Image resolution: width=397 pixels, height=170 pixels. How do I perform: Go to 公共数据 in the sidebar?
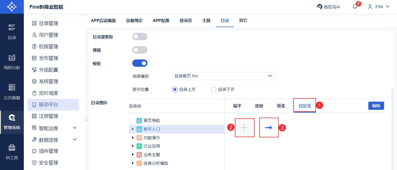[x=12, y=92]
